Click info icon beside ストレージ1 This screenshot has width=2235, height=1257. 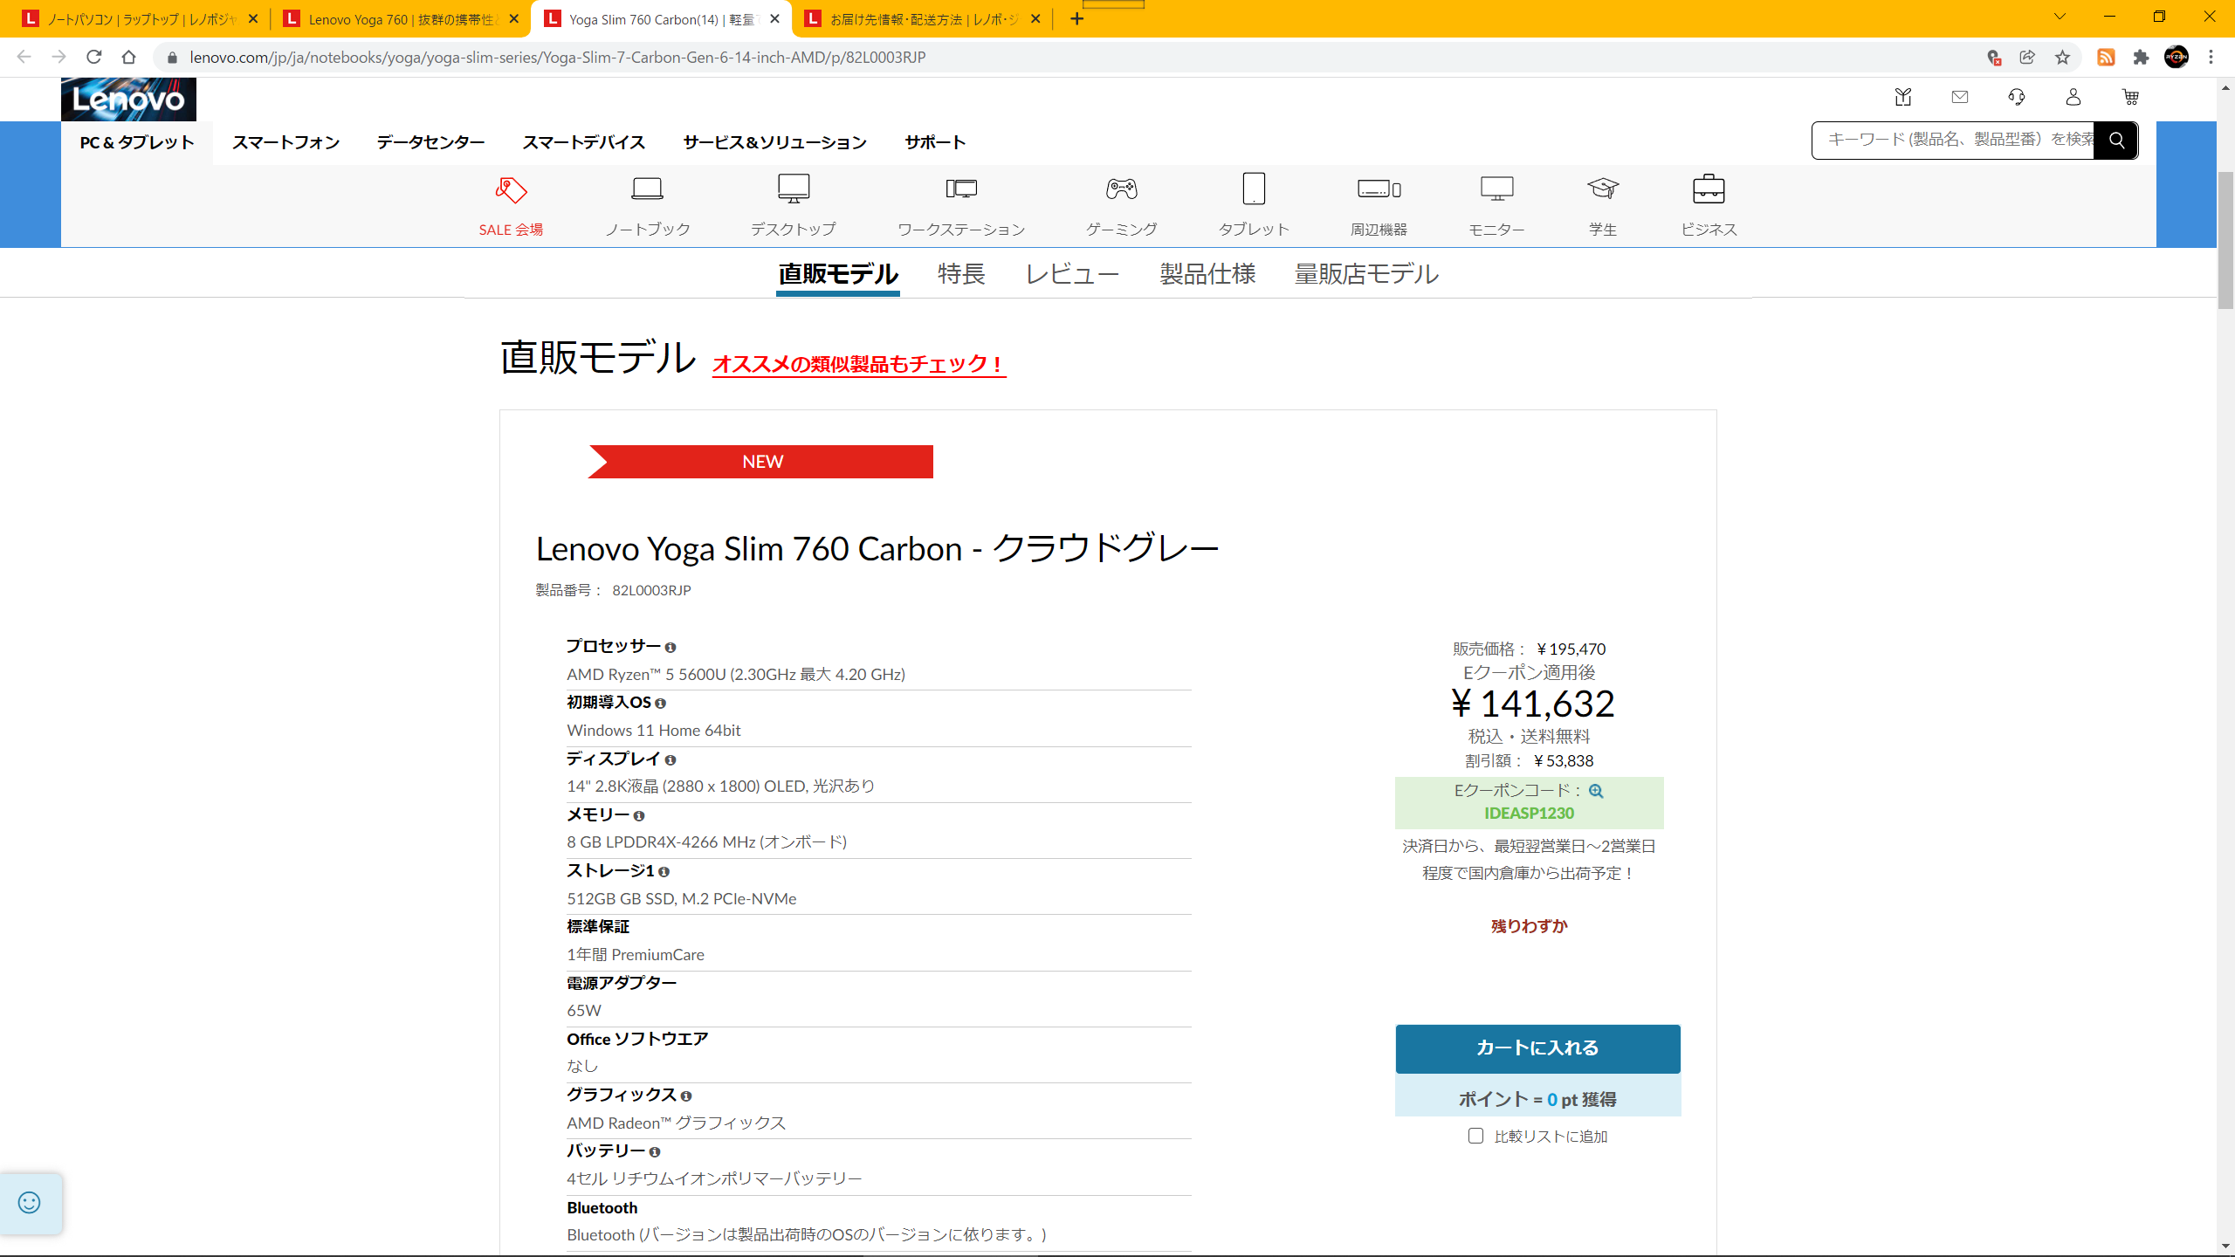pyautogui.click(x=664, y=872)
